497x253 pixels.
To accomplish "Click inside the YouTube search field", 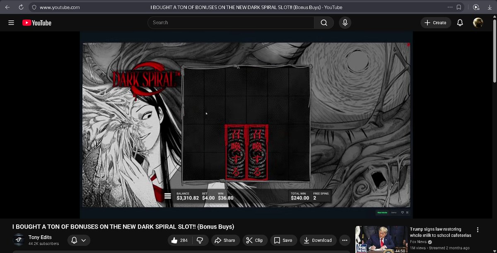I will click(231, 23).
